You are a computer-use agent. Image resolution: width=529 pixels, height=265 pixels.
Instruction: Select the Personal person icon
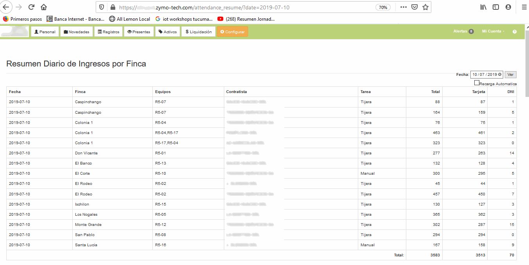[x=36, y=32]
